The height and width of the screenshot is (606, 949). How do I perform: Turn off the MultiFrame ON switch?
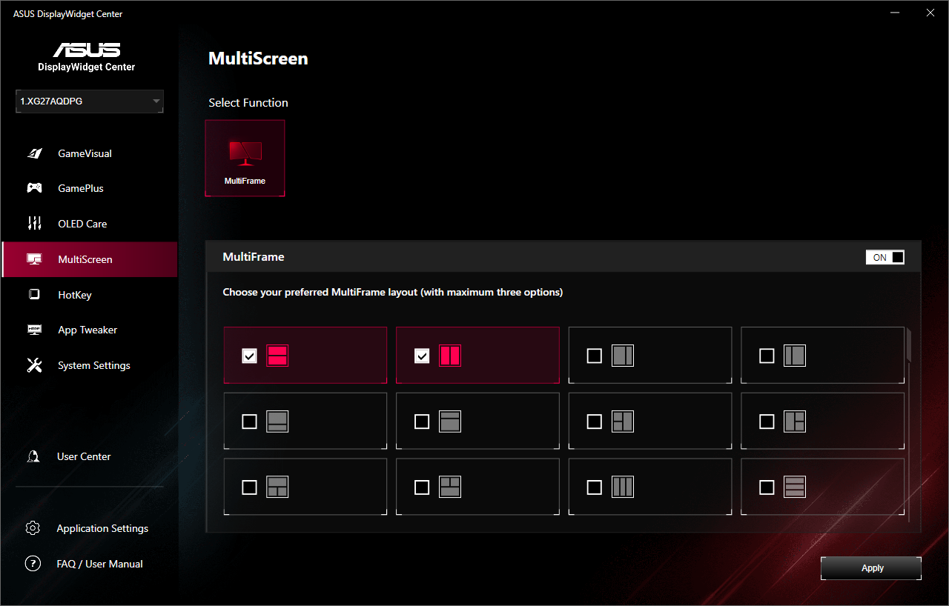pyautogui.click(x=885, y=257)
